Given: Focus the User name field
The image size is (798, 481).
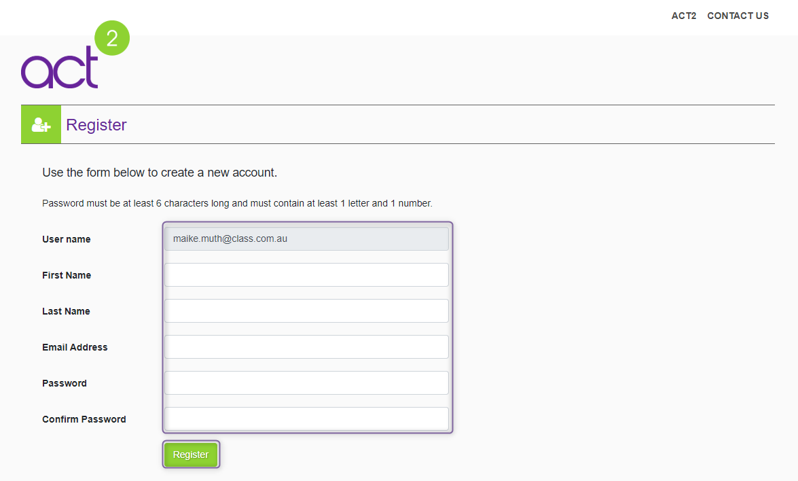Looking at the screenshot, I should (306, 238).
